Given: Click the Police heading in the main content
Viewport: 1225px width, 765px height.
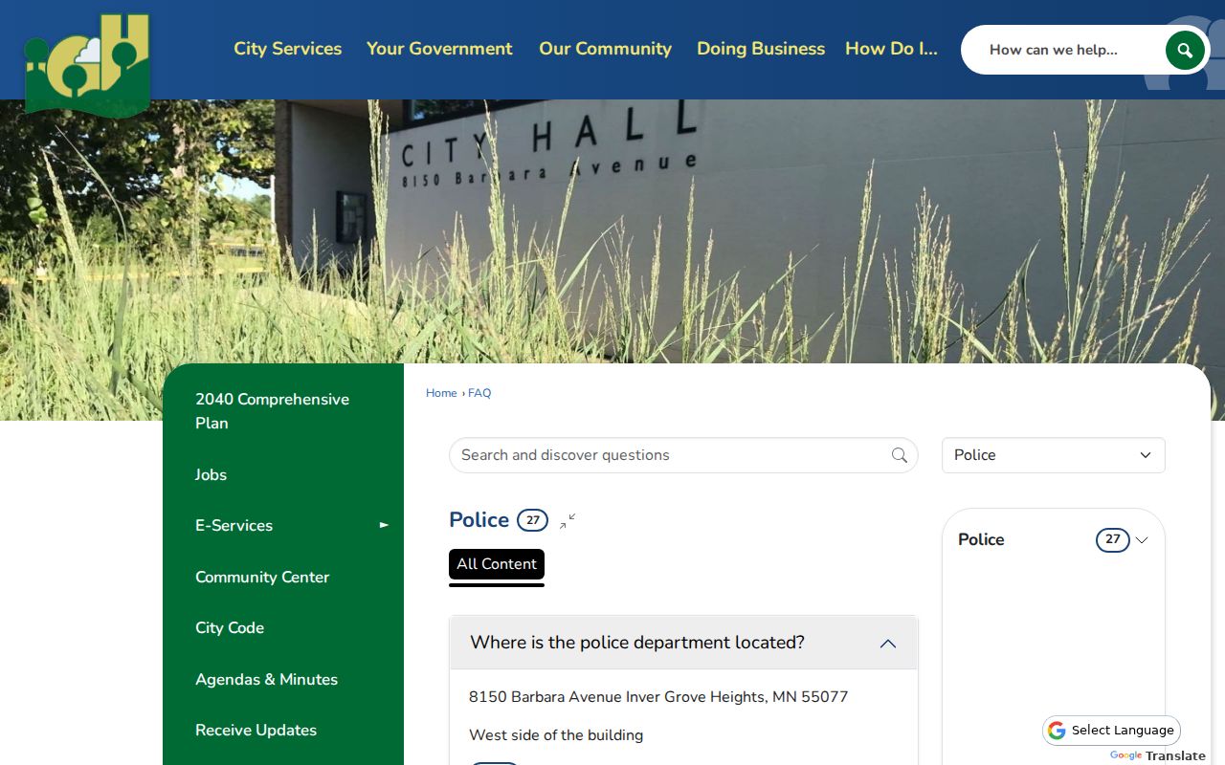Looking at the screenshot, I should pyautogui.click(x=479, y=520).
